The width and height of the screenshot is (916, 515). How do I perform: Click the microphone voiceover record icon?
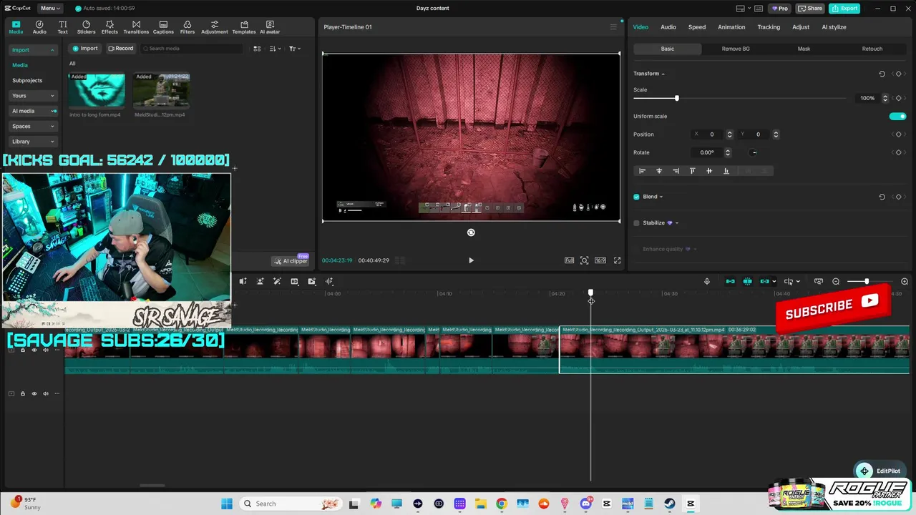707,282
